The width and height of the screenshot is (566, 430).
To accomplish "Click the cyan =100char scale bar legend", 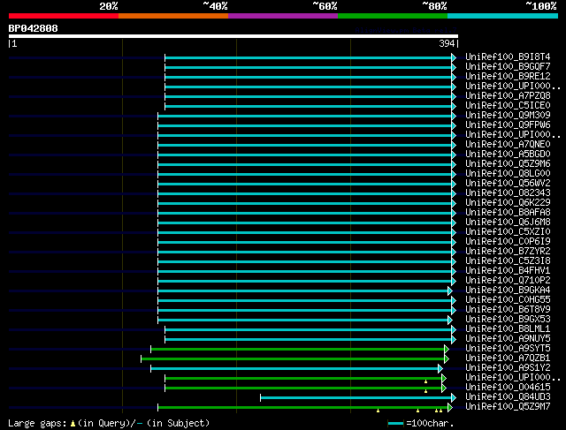I will pos(395,424).
